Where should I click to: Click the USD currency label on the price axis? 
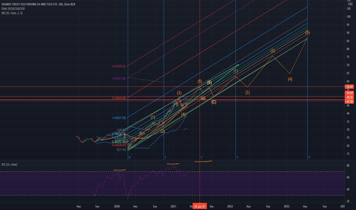pyautogui.click(x=350, y=4)
